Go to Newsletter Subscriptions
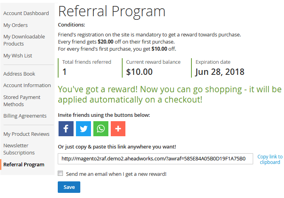This screenshot has width=284, height=198. 19,149
